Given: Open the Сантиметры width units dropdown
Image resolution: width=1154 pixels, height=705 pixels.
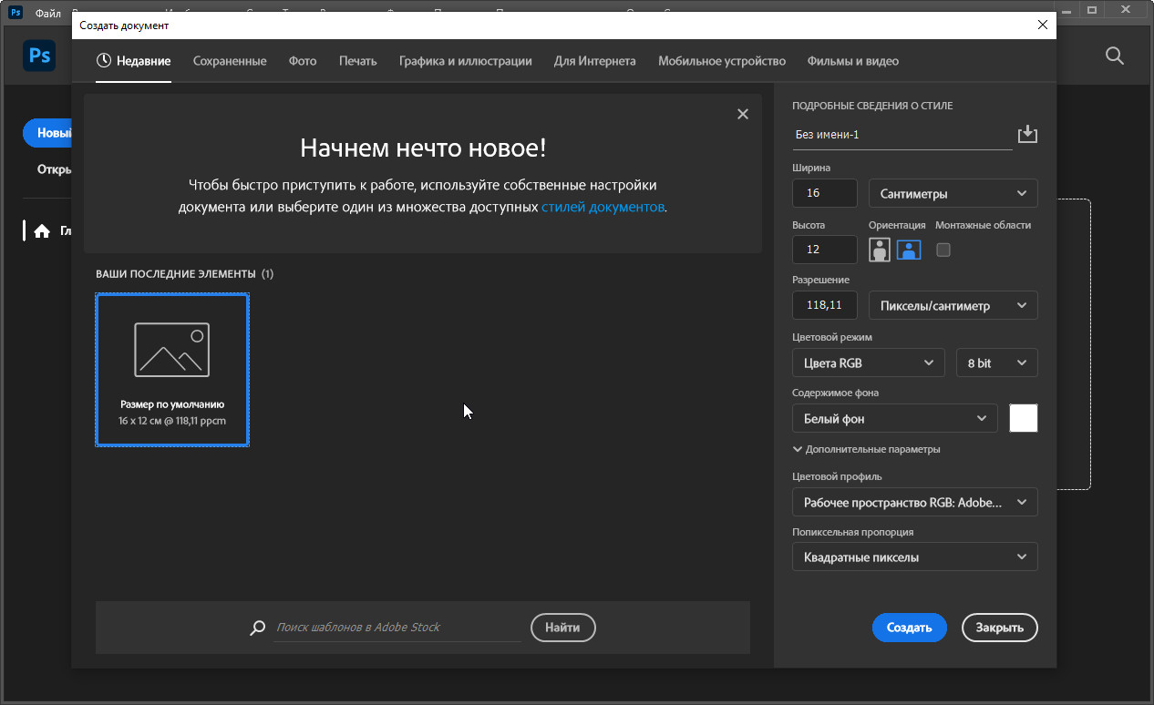Looking at the screenshot, I should click(953, 193).
